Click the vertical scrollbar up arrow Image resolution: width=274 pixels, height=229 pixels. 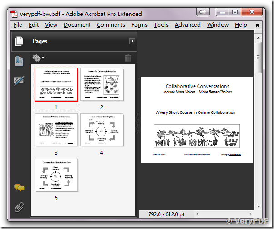tap(259, 38)
